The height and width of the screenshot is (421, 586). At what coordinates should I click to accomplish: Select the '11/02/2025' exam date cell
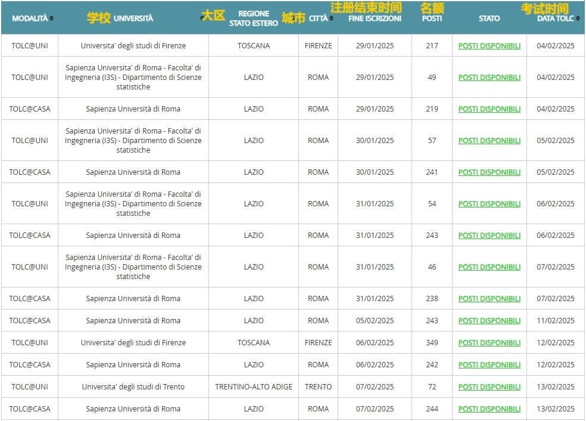556,321
